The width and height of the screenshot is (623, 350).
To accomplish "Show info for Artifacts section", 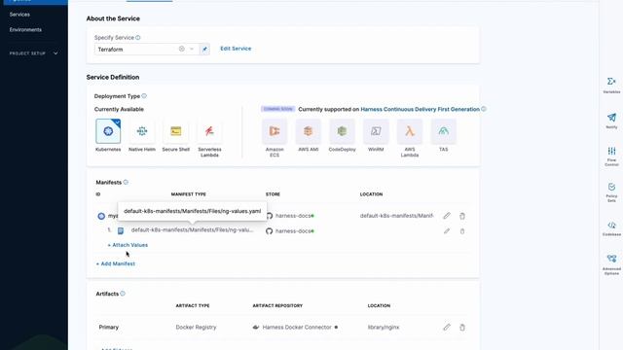I will pos(123,294).
